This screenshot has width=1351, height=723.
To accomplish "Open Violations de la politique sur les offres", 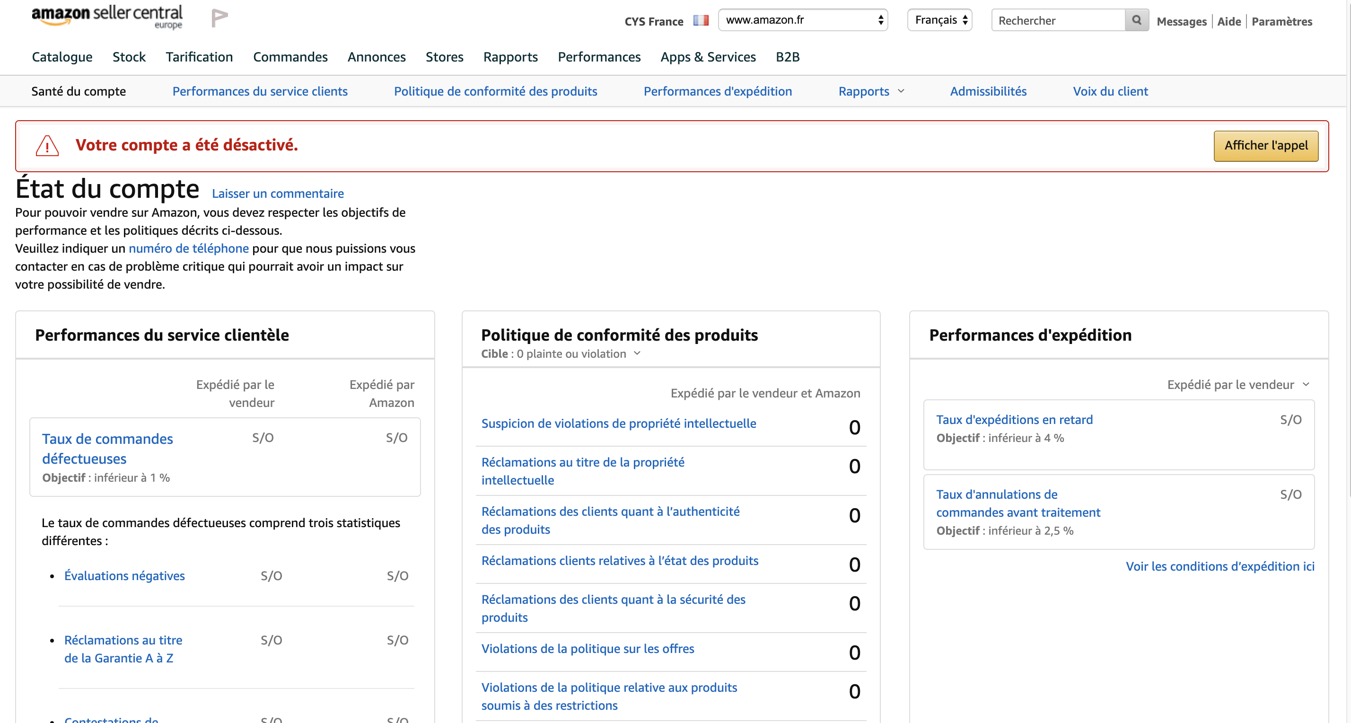I will coord(588,649).
